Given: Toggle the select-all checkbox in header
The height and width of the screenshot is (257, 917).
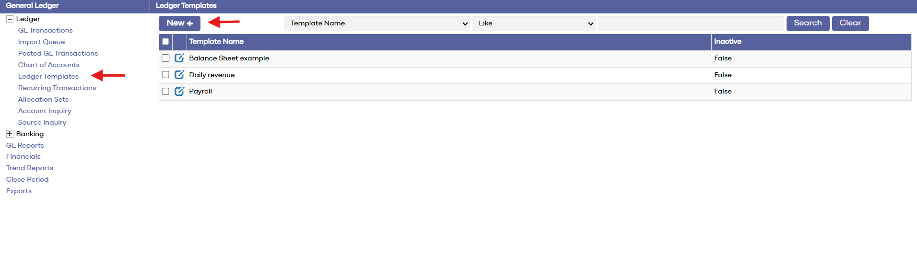Looking at the screenshot, I should [x=165, y=42].
